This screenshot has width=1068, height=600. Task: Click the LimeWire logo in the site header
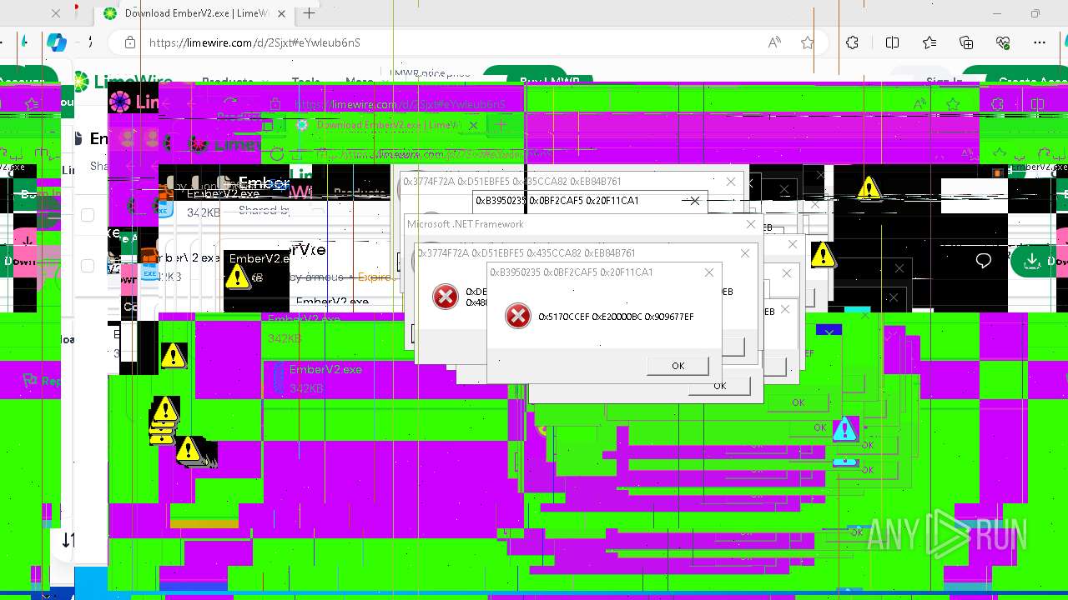[x=122, y=82]
